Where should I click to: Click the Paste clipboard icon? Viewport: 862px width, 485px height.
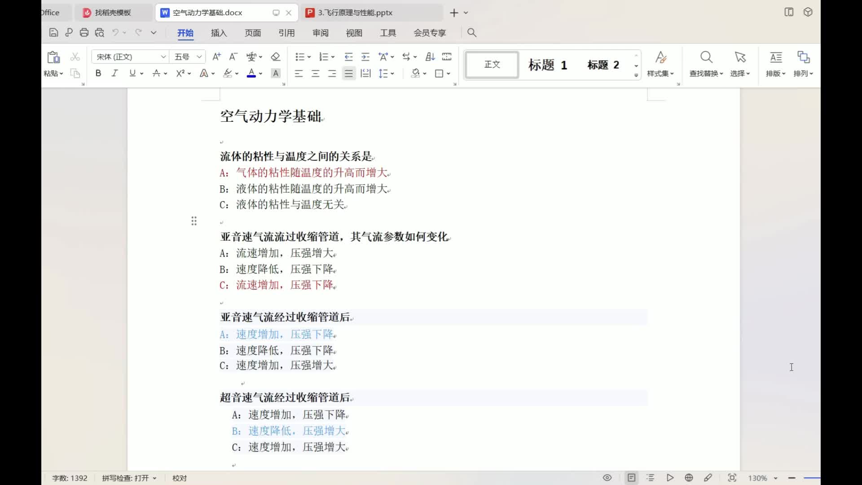click(x=53, y=57)
